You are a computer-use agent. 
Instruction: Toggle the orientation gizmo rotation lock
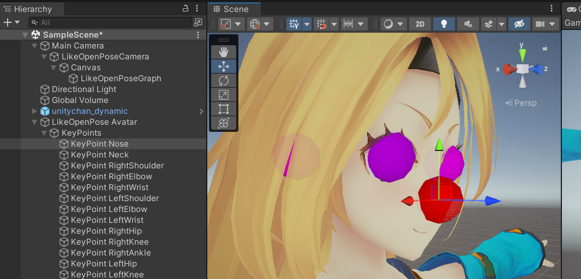coord(544,48)
